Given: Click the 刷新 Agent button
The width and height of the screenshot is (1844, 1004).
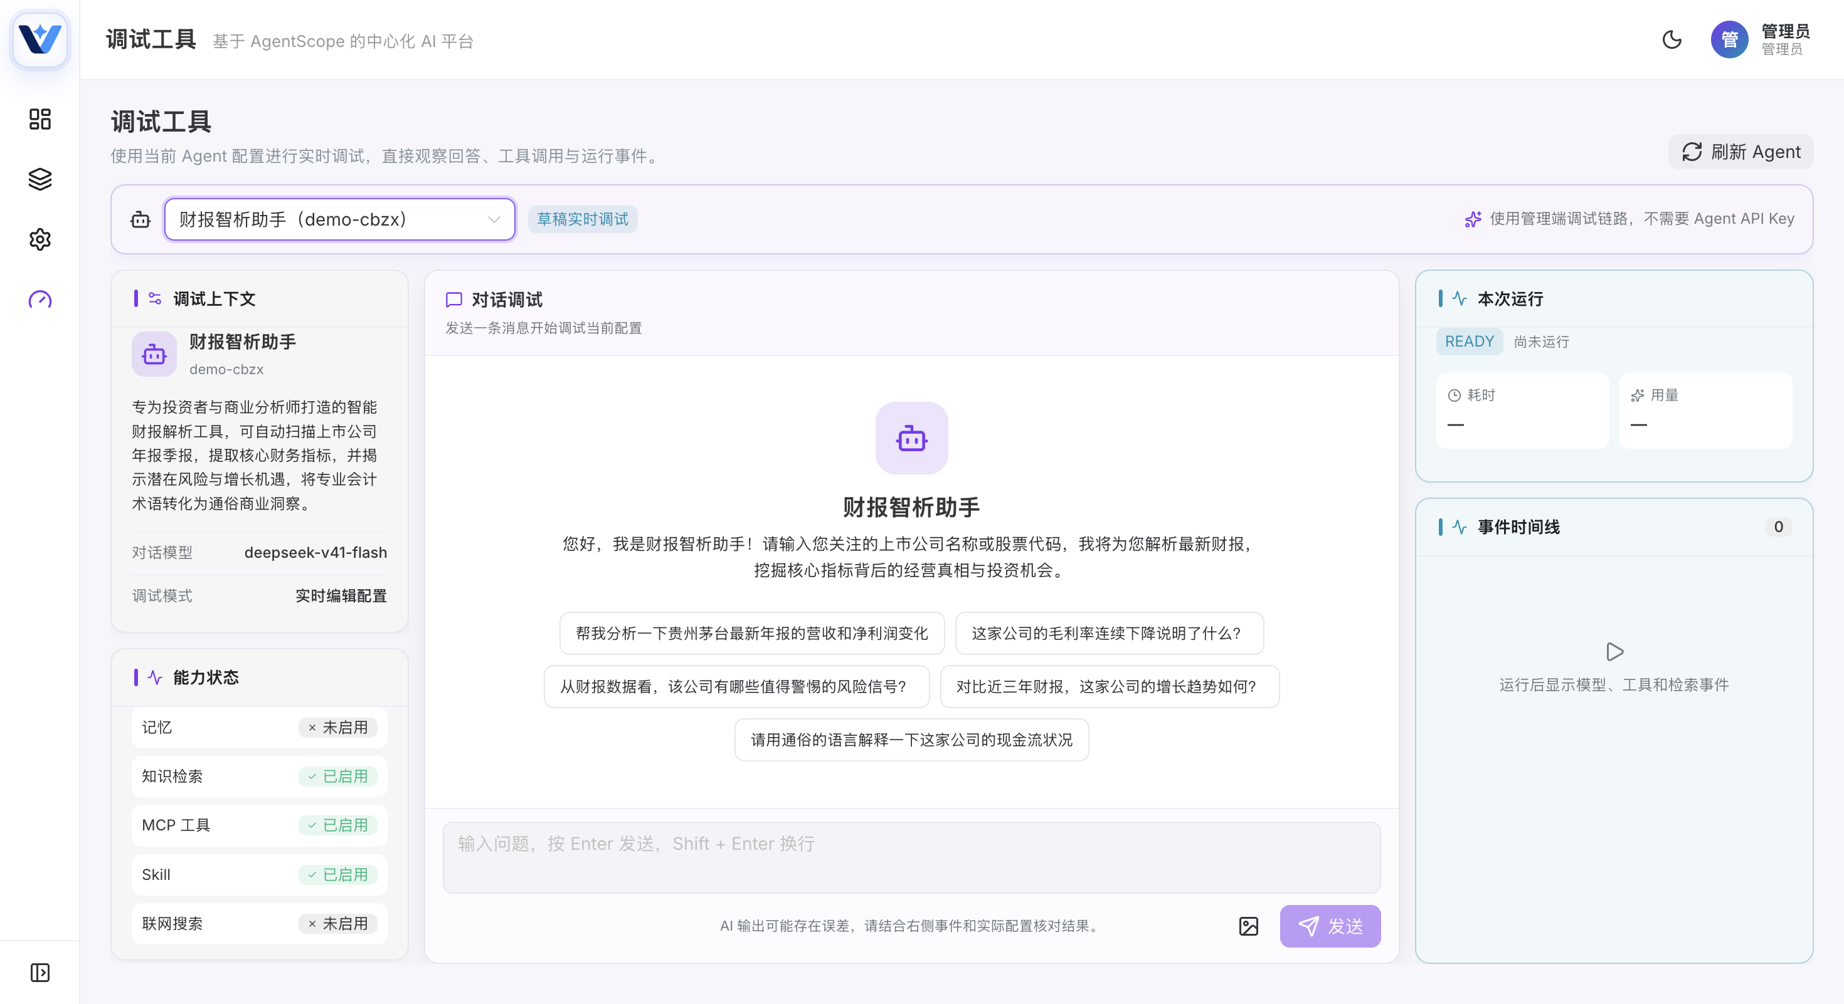Looking at the screenshot, I should (x=1741, y=152).
